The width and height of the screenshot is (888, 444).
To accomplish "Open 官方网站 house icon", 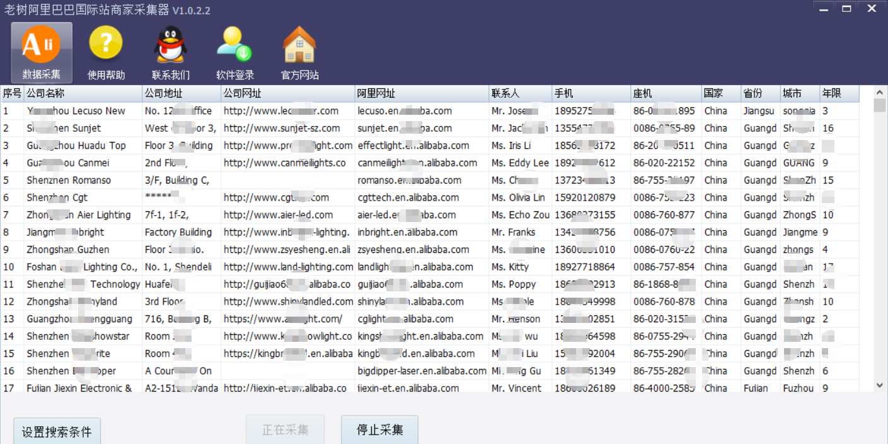I will (299, 45).
